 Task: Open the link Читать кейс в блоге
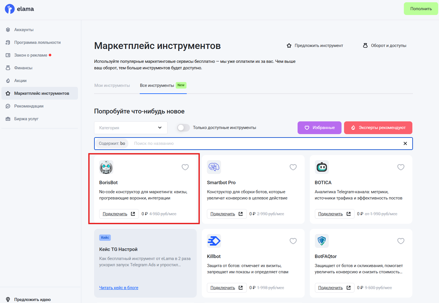(x=118, y=287)
